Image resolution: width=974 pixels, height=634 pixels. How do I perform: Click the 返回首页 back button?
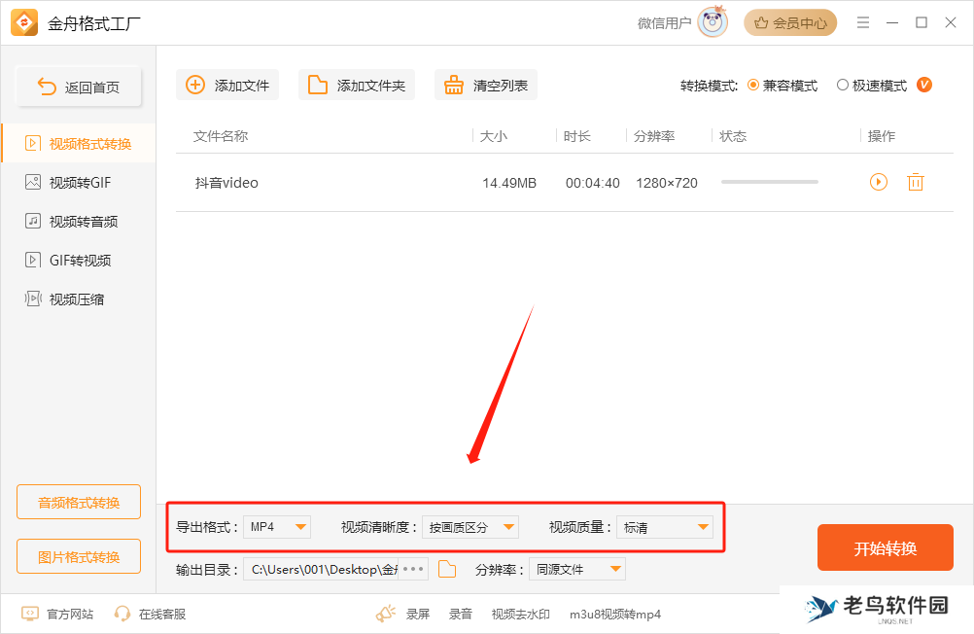pos(79,87)
